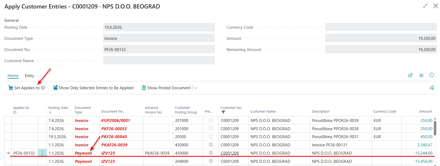440x166 pixels.
Task: Open the information FactBox icon
Action: (431, 75)
